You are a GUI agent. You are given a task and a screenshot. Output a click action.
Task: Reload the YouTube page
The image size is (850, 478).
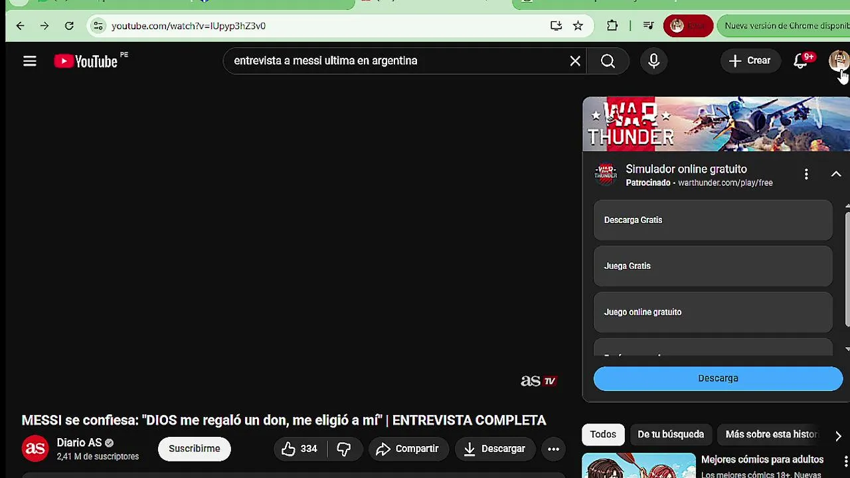69,26
